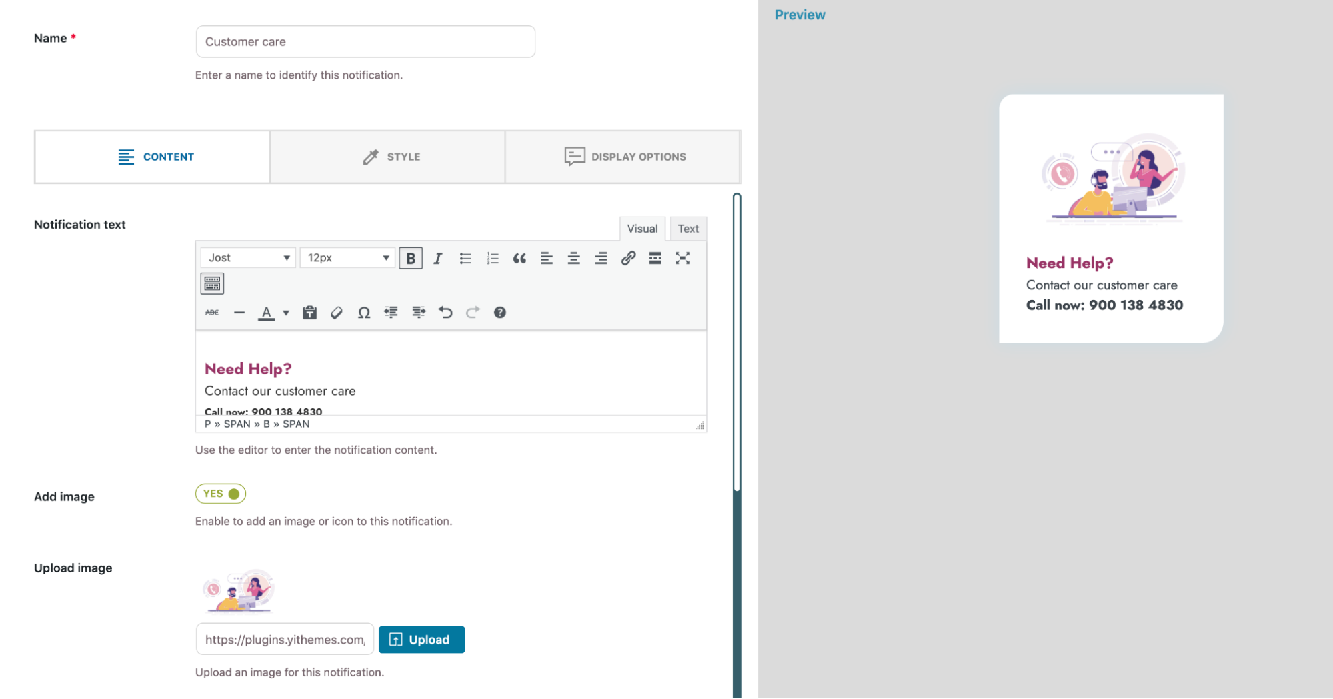
Task: Toggle the editor toolbar rows
Action: coord(212,284)
